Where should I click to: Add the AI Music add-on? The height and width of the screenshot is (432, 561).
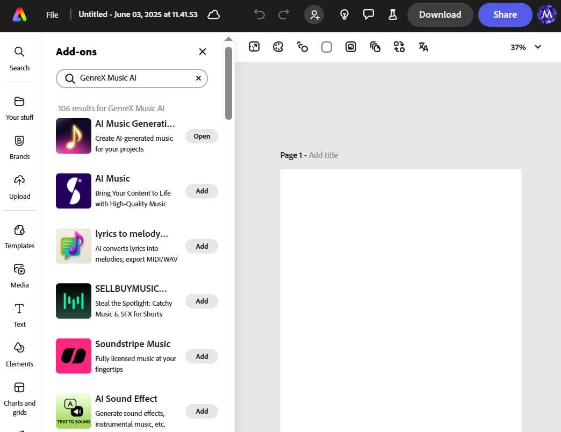[x=202, y=191]
